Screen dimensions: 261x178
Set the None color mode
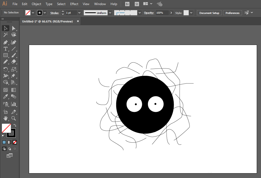[x=15, y=142]
